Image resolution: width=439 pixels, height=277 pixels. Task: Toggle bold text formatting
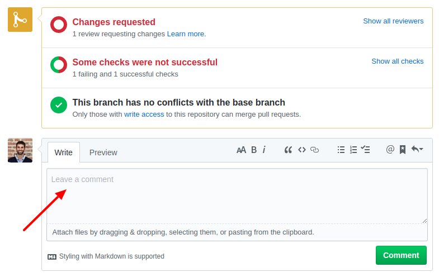coord(254,150)
